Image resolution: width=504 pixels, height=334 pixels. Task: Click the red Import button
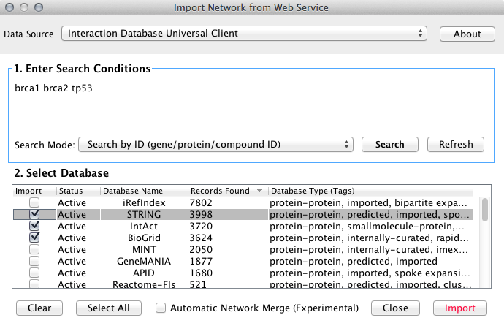click(460, 308)
